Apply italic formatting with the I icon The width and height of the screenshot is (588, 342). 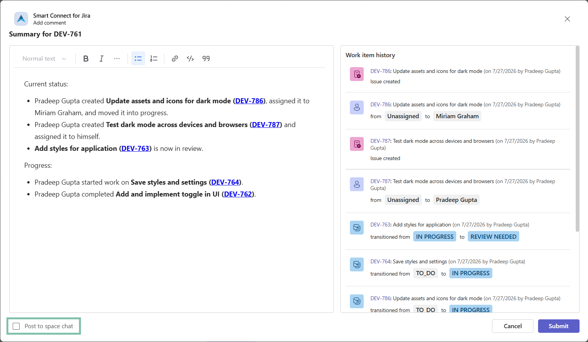pos(101,58)
